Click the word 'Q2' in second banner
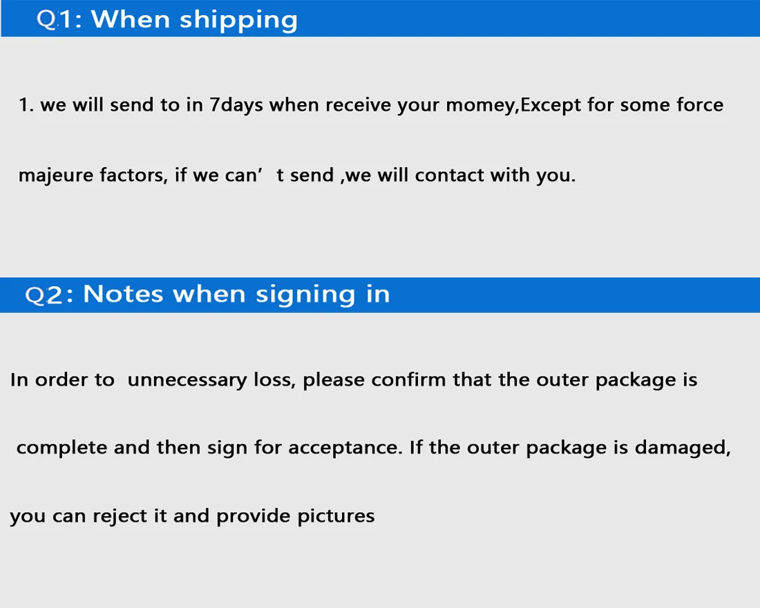 (x=44, y=295)
